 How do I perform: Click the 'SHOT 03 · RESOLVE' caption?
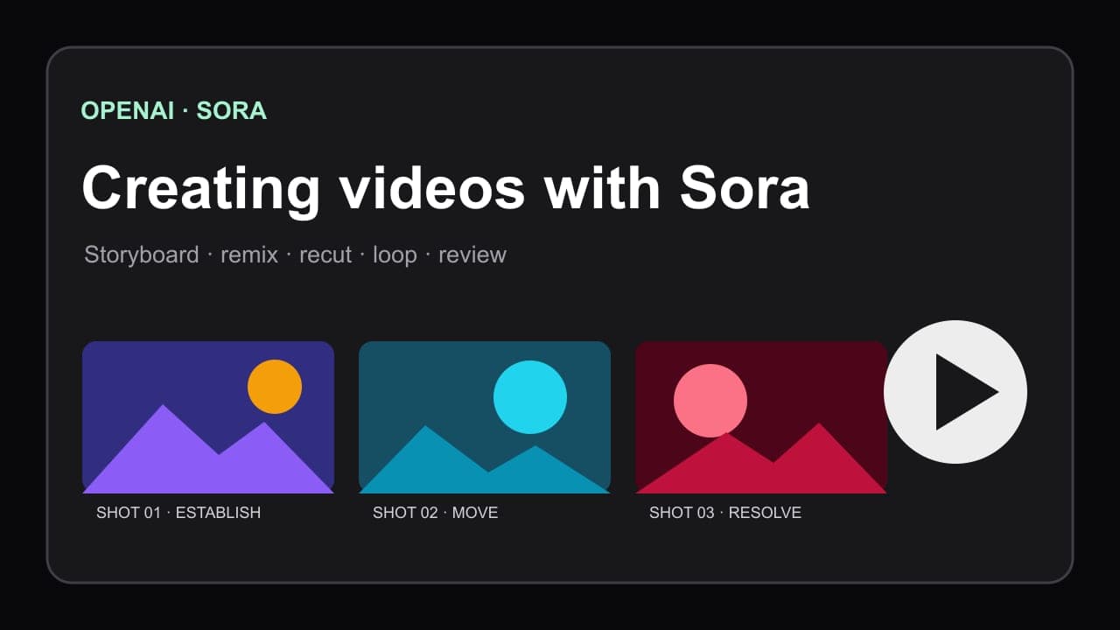[725, 513]
